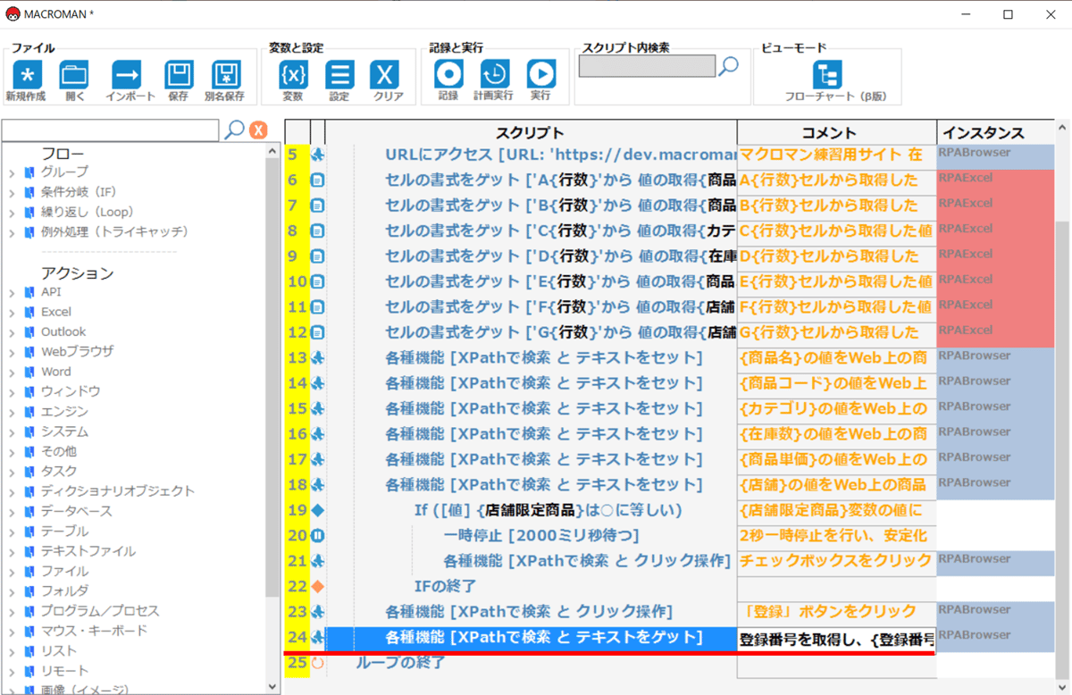1072x695 pixels.
Task: Expand the Webブラウザ action category
Action: click(x=12, y=352)
